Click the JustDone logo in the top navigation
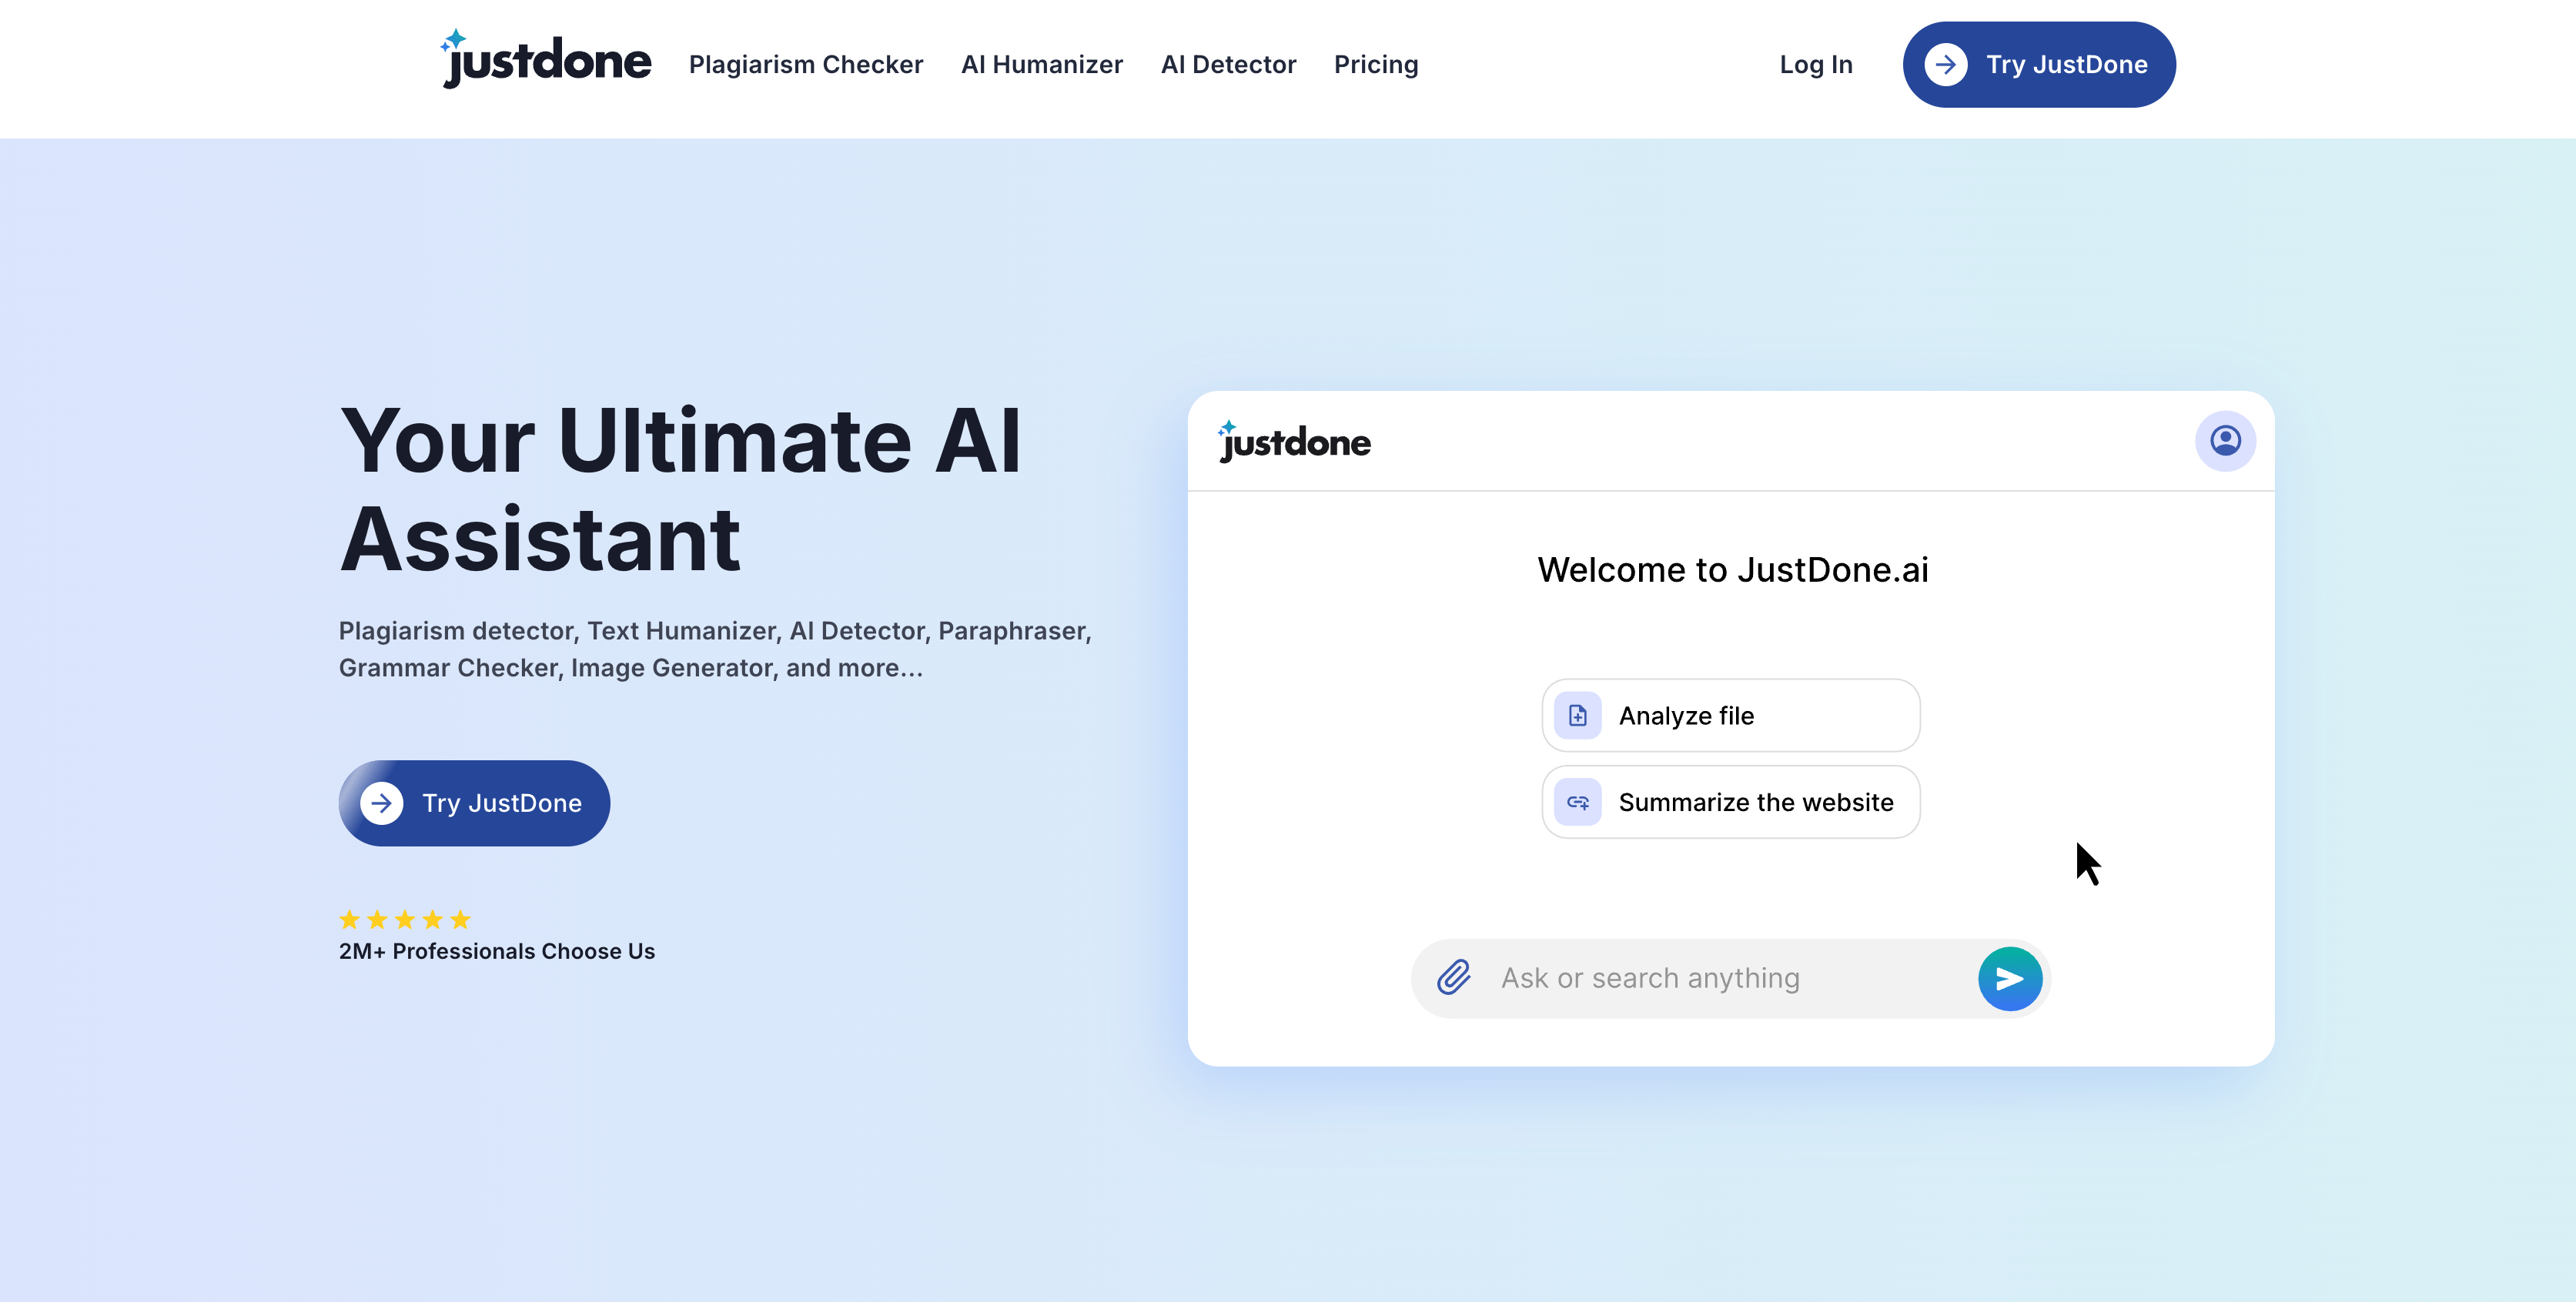Viewport: 2576px width, 1302px height. pos(546,62)
